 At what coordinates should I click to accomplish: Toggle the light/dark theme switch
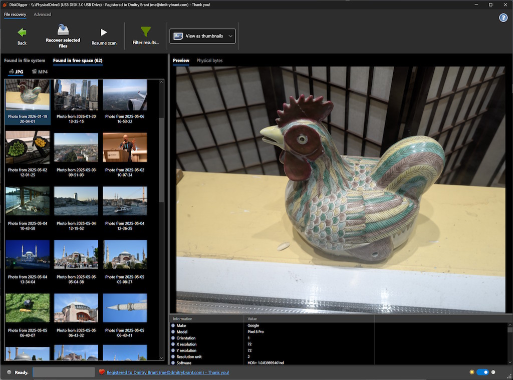(x=482, y=372)
